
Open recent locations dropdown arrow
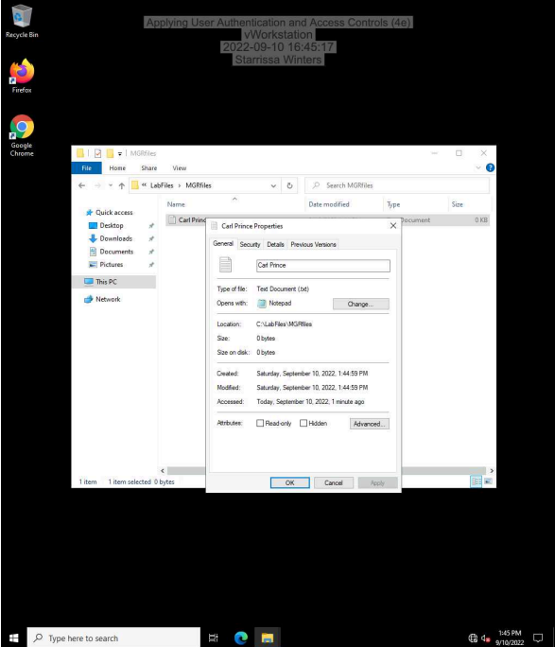click(x=110, y=185)
